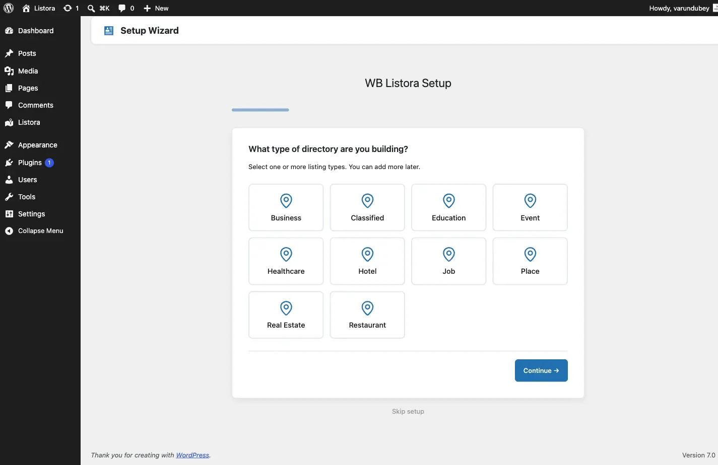718x465 pixels.
Task: Open the Appearance menu item
Action: tap(40, 145)
